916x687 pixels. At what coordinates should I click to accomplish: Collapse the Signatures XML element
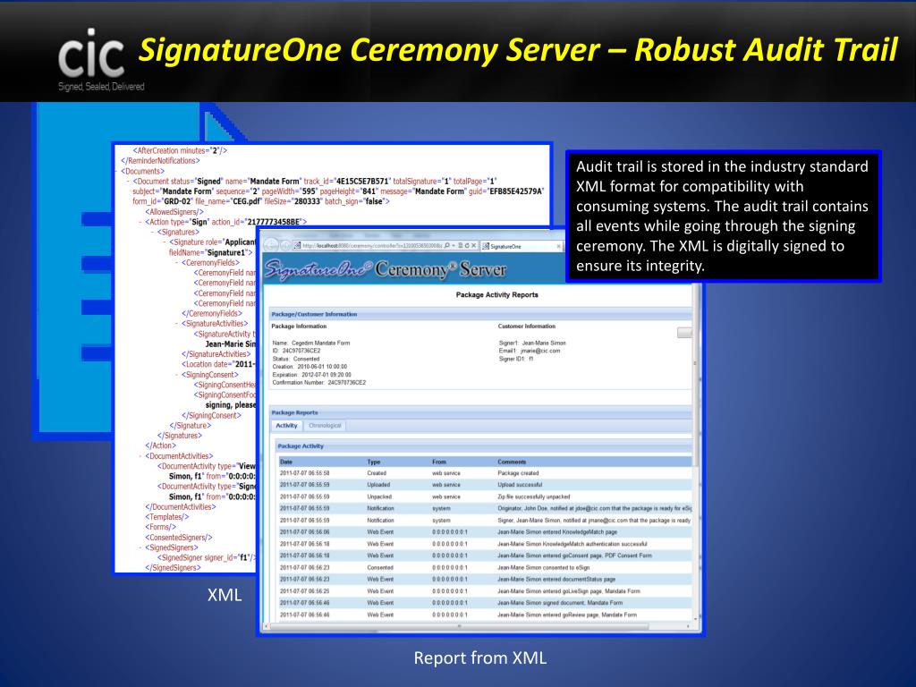point(152,232)
